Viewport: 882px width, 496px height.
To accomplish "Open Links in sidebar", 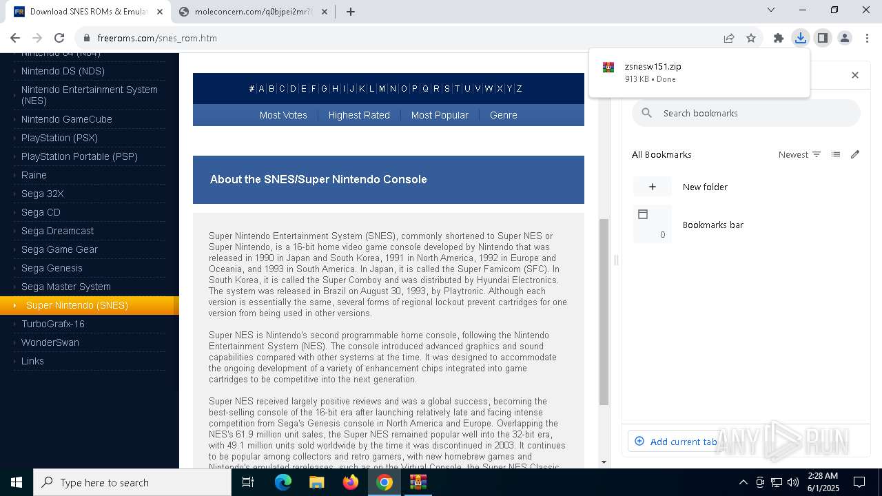I will tap(32, 361).
